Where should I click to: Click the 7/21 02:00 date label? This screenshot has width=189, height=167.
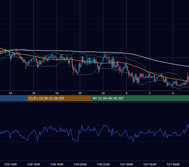click(150, 164)
